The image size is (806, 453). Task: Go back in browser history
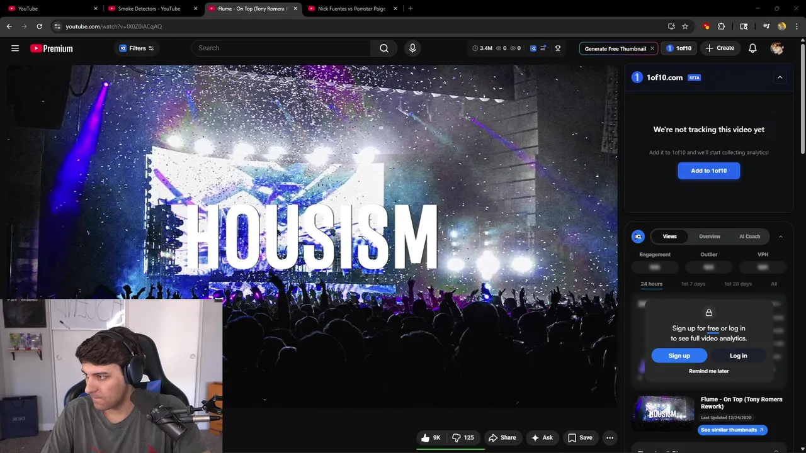9,26
